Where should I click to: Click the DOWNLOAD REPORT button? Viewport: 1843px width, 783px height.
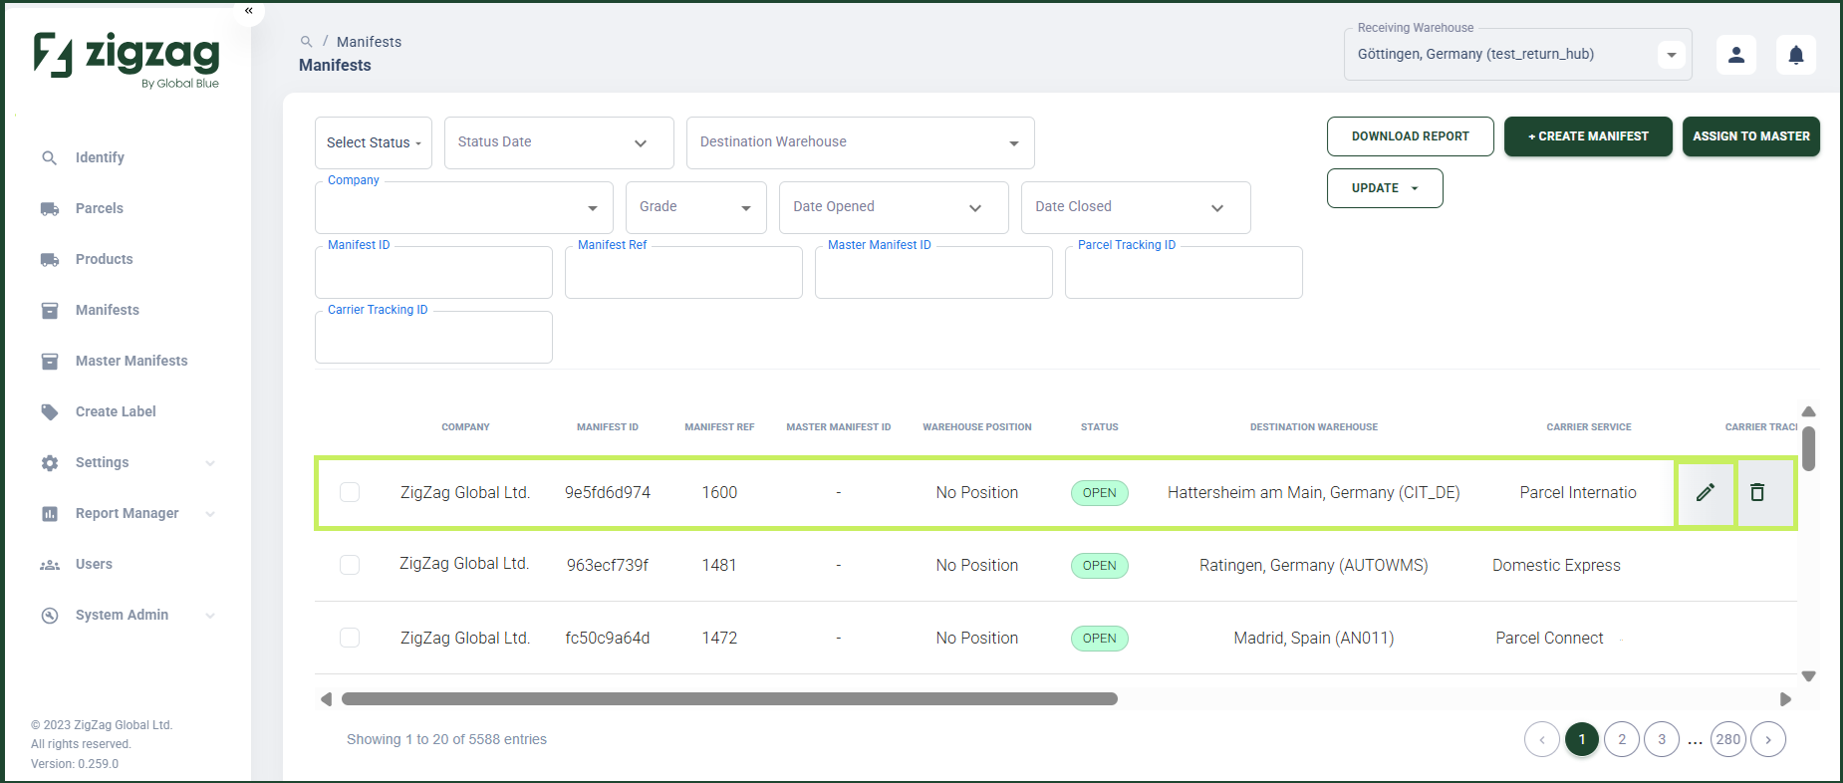click(1410, 136)
